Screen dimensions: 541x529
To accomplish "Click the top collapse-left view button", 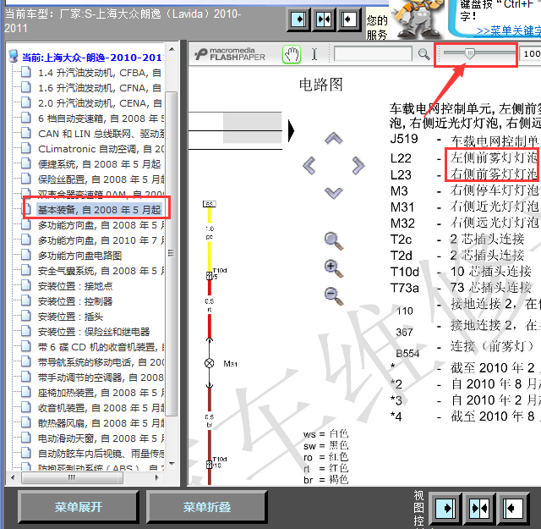I will pyautogui.click(x=349, y=19).
